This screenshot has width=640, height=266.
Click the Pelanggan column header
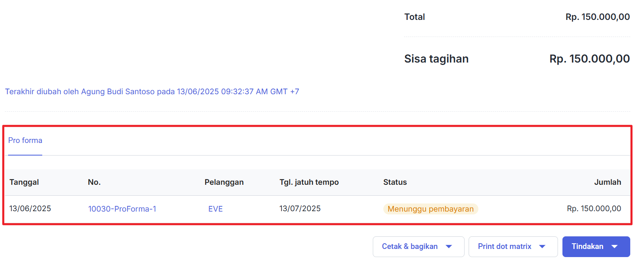[224, 182]
